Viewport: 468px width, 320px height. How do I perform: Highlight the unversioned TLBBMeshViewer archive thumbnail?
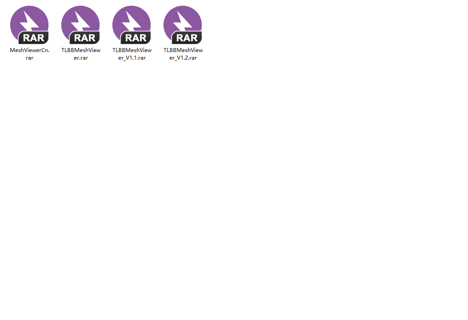coord(80,24)
